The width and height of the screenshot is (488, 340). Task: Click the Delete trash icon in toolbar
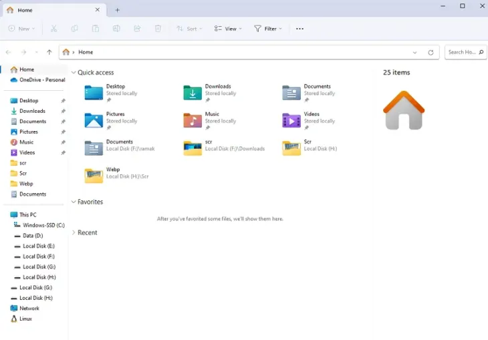[158, 29]
